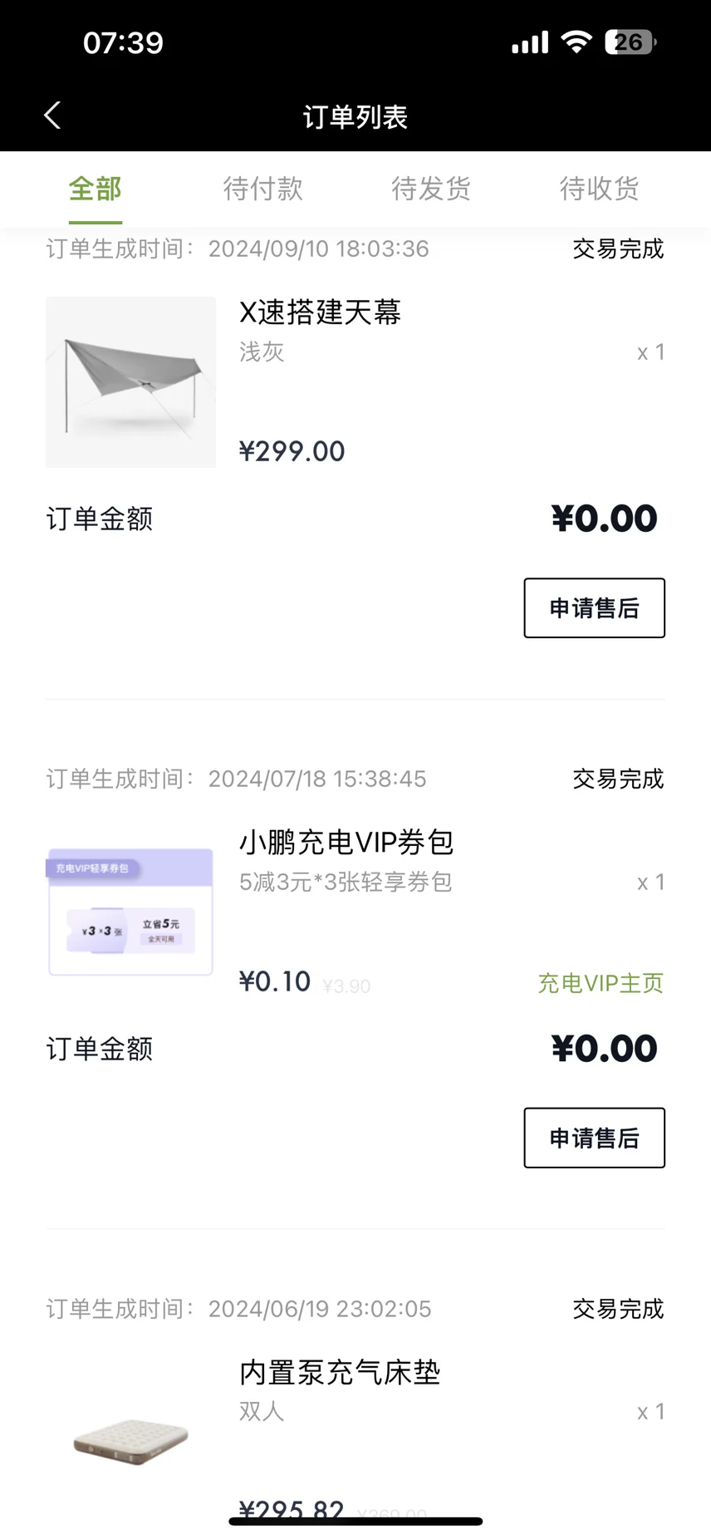Open the 待发货 tab

(431, 189)
